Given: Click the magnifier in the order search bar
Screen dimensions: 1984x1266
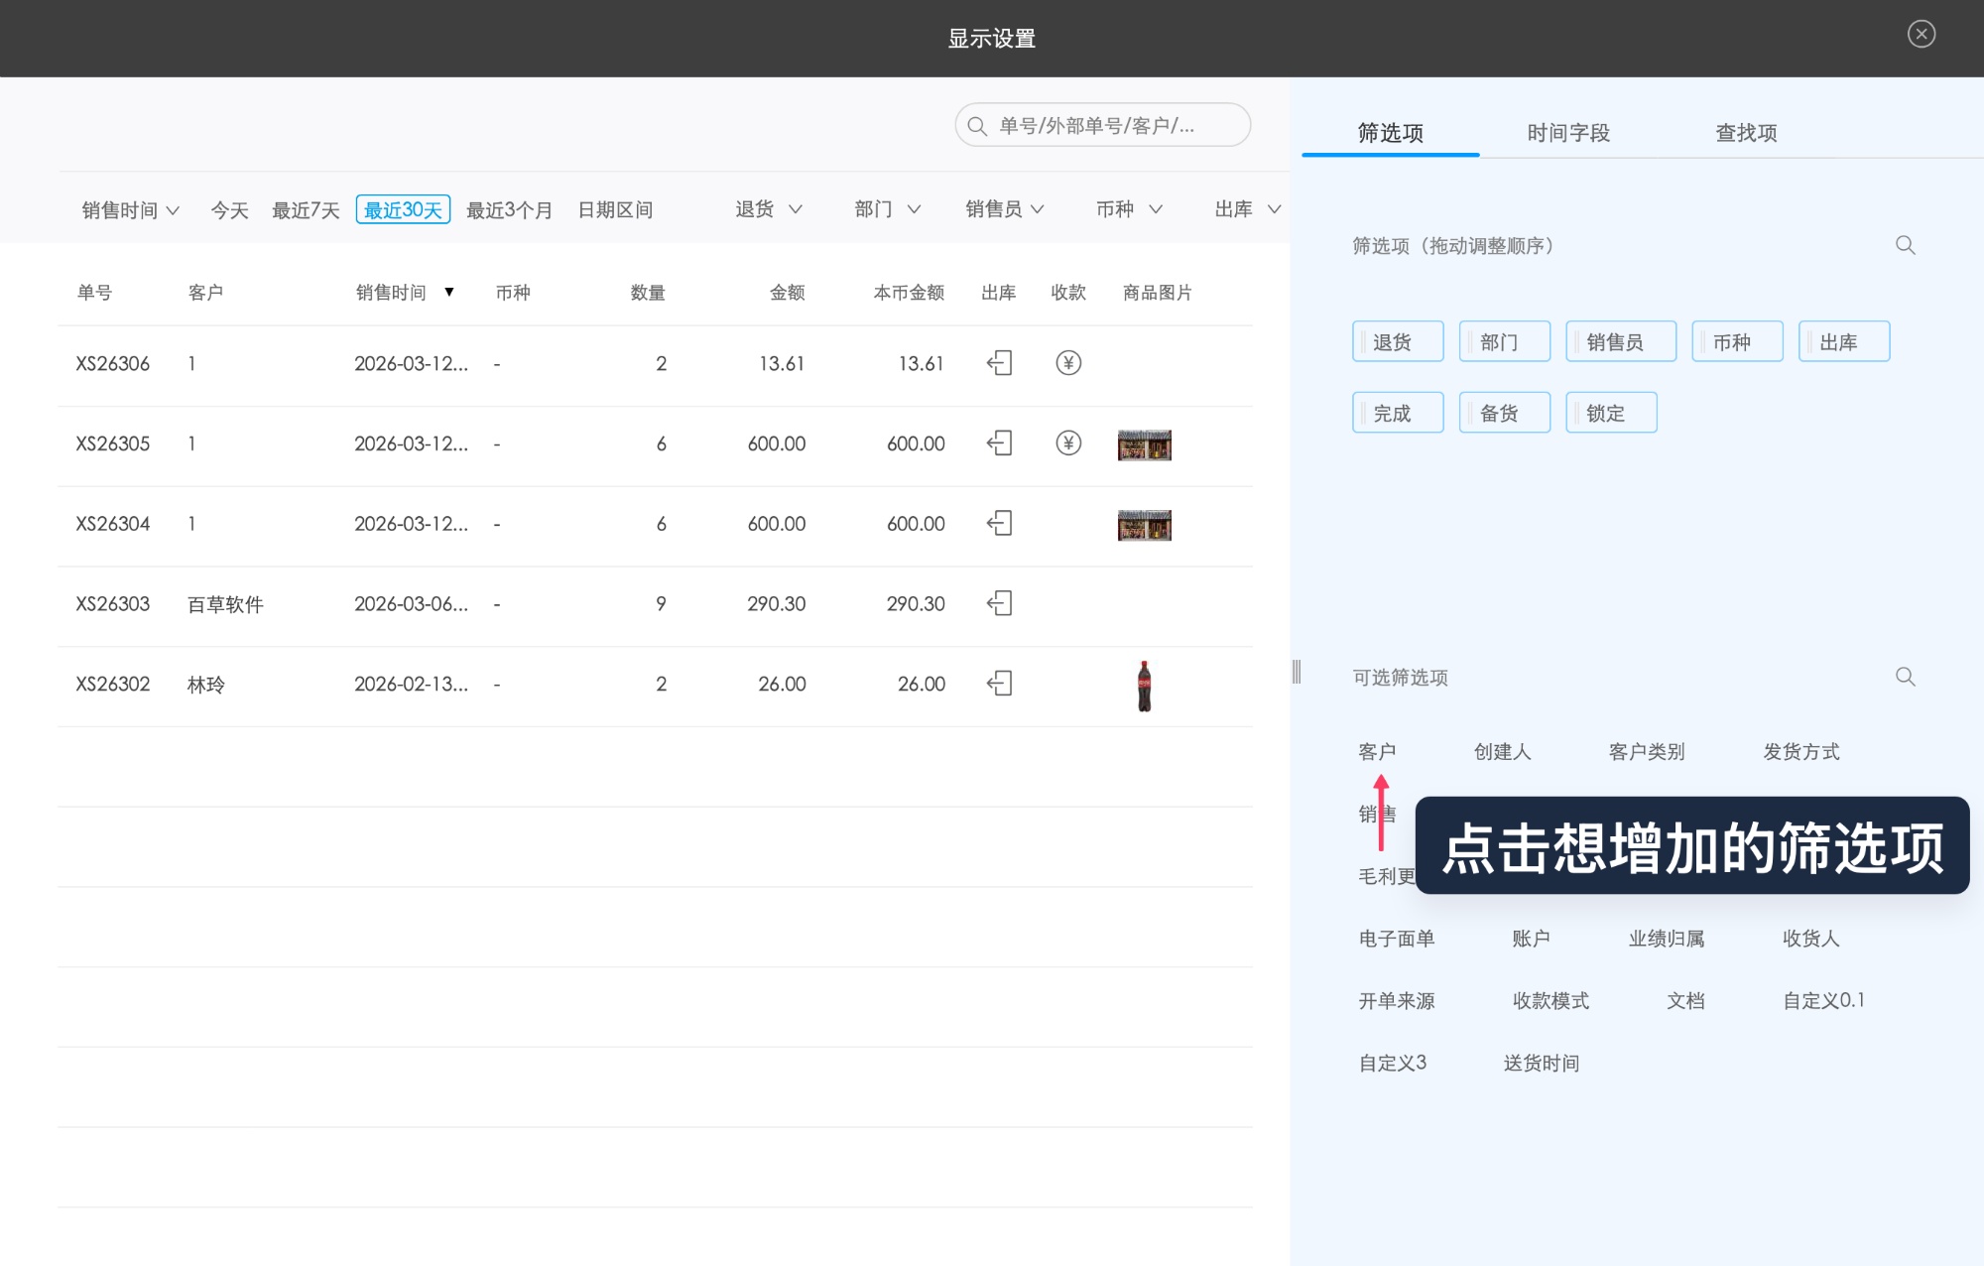Looking at the screenshot, I should [x=977, y=125].
